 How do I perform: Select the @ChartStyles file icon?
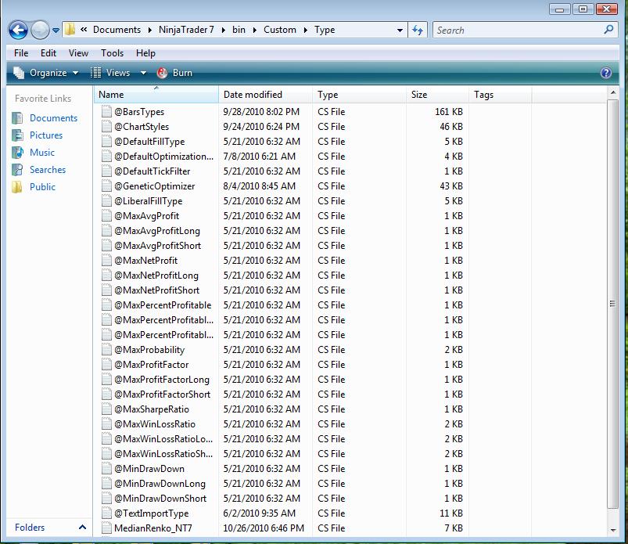tap(106, 126)
